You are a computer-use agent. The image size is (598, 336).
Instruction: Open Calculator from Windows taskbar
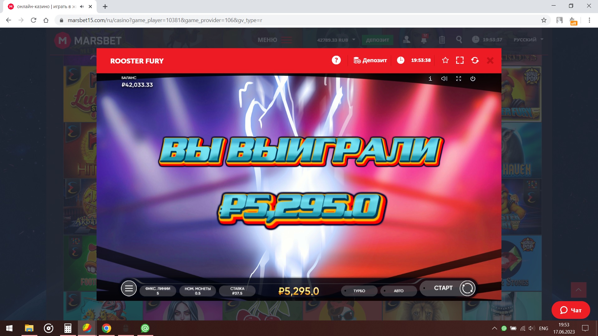[68, 328]
